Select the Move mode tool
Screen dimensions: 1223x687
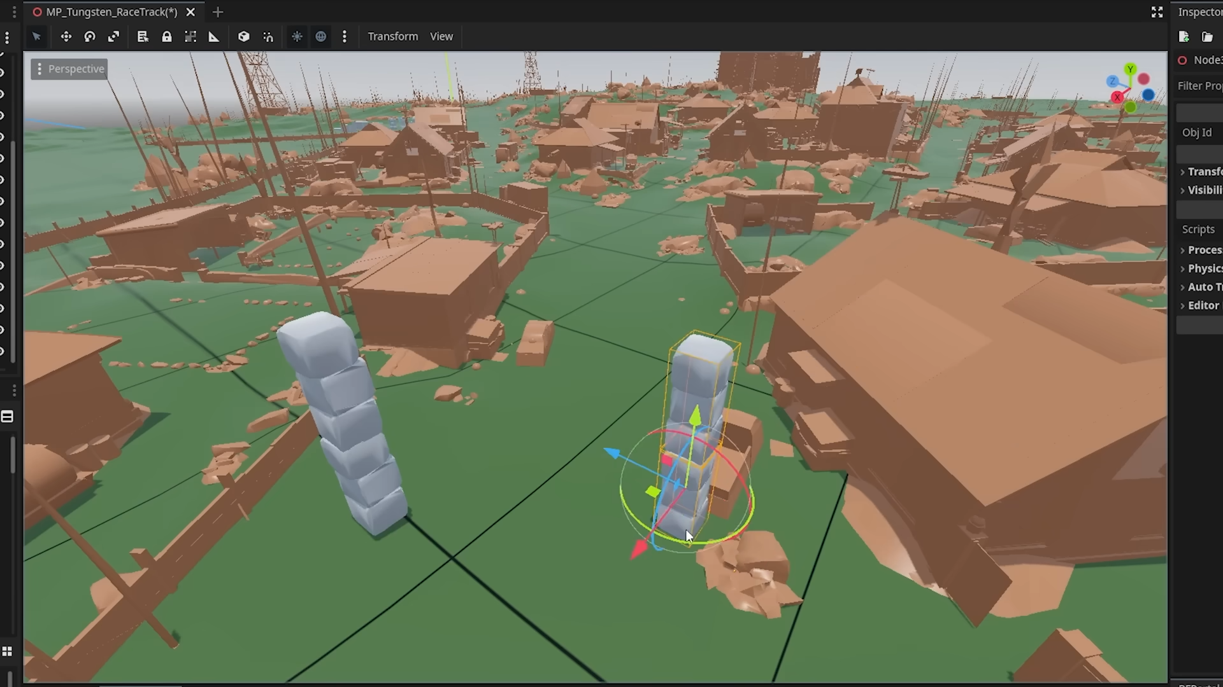tap(66, 37)
